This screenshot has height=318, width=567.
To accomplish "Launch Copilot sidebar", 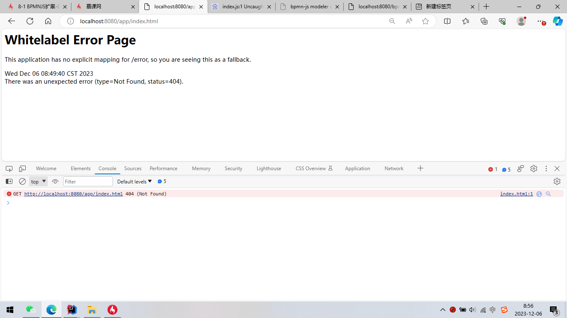I will (x=557, y=21).
